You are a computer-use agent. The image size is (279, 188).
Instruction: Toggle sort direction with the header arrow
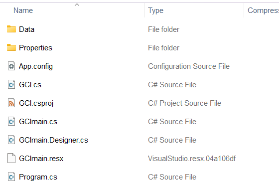click(x=77, y=5)
